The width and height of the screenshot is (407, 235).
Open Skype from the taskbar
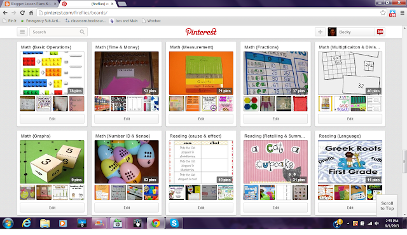174,224
